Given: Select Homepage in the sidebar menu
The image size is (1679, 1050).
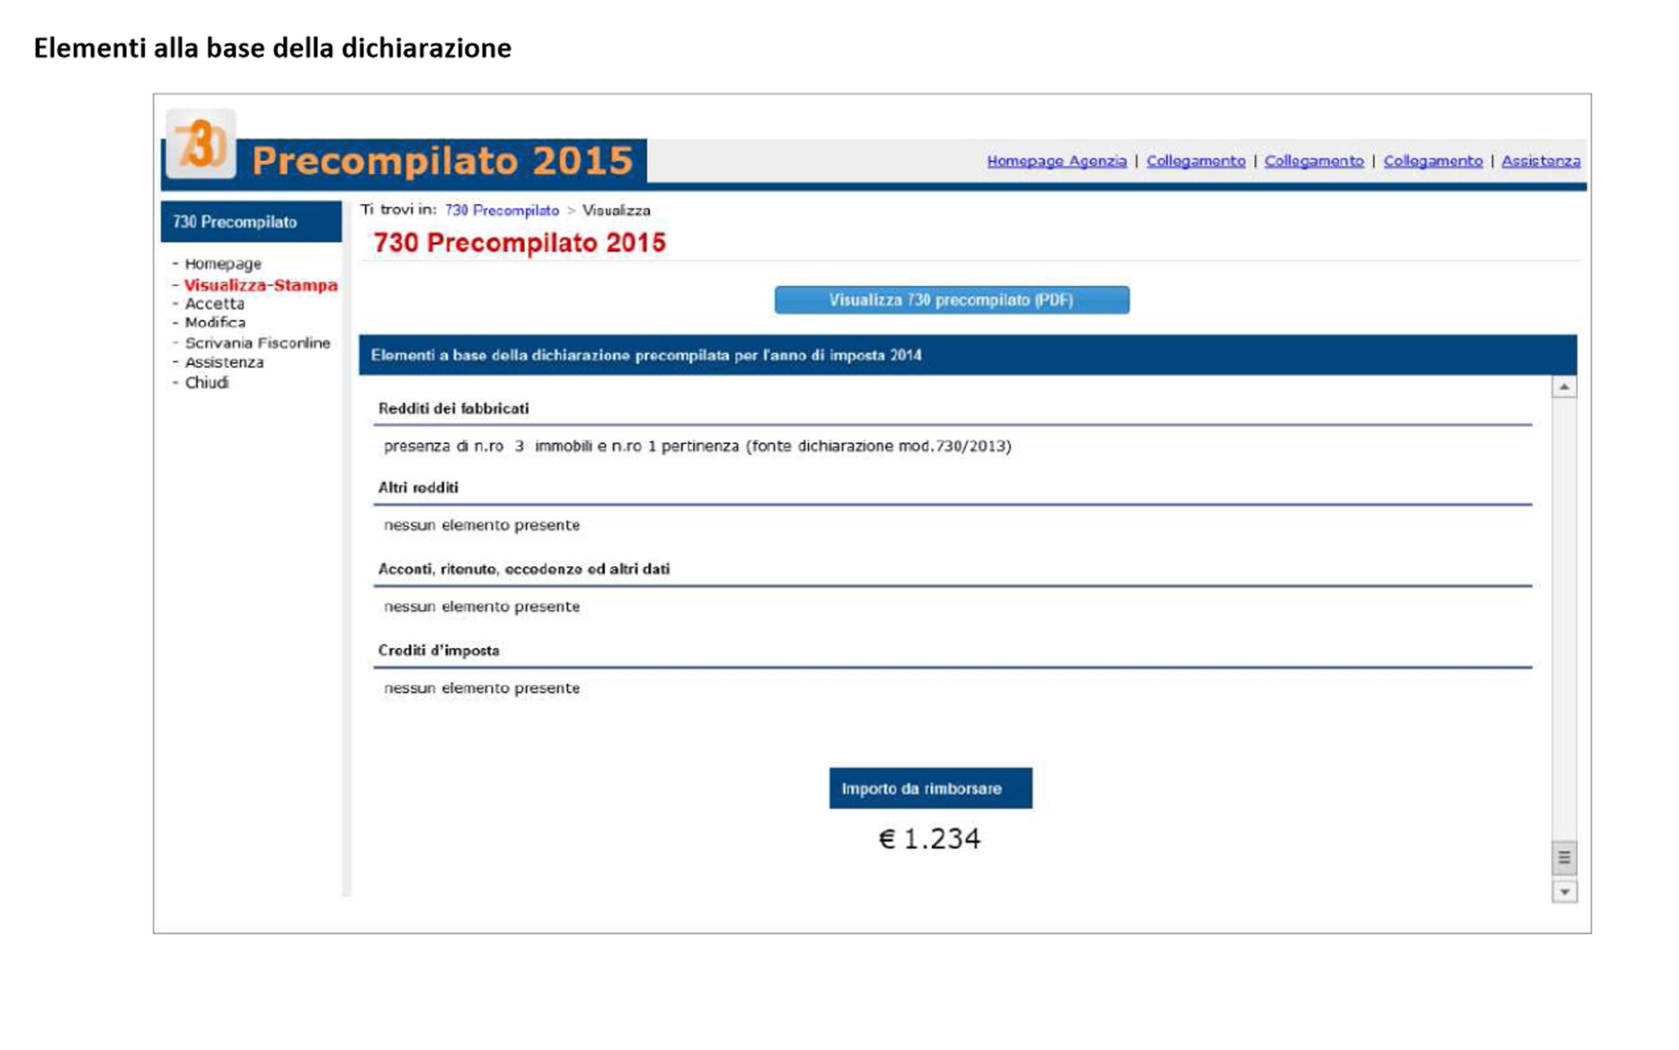Looking at the screenshot, I should pos(223,264).
